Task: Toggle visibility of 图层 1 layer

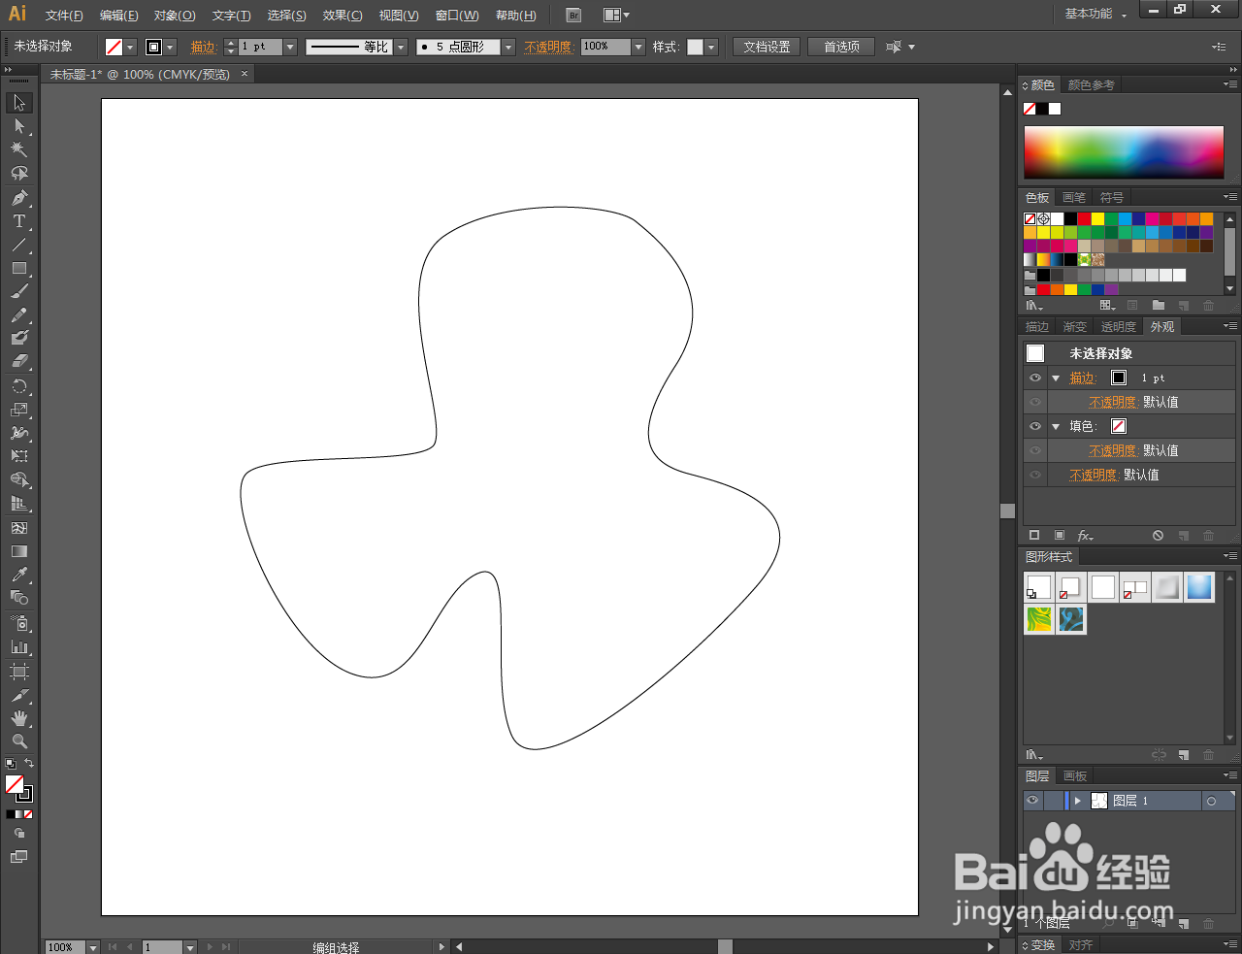Action: [x=1032, y=801]
